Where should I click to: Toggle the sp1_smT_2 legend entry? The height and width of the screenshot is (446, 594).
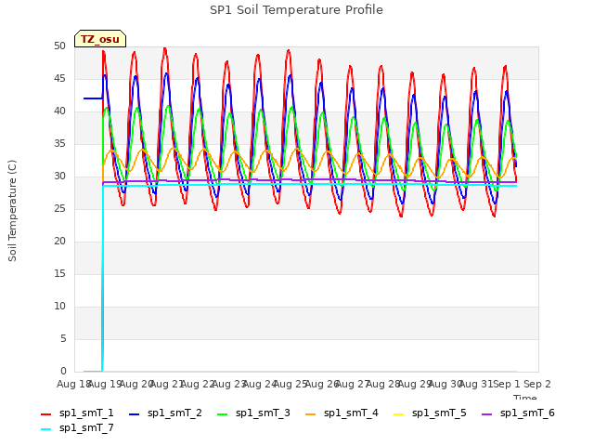[165, 413]
